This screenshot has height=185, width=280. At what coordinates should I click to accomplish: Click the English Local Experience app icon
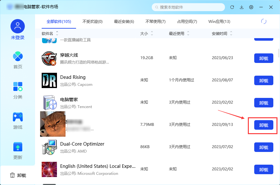49,169
